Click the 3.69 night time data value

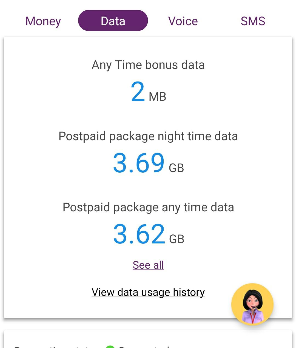139,163
